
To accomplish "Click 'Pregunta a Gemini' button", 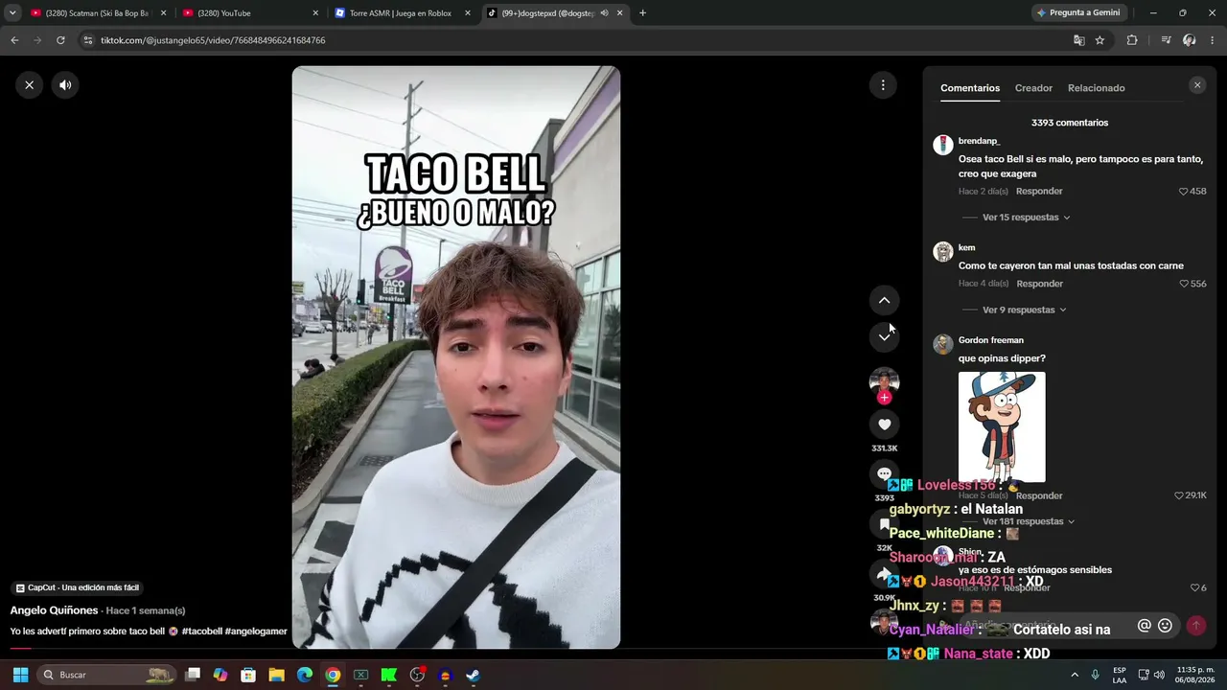I will coord(1077,13).
